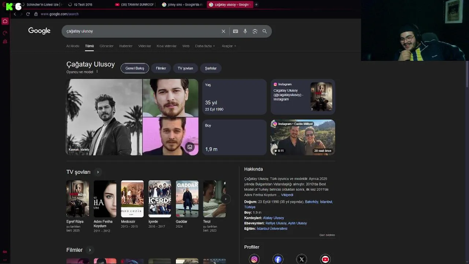This screenshot has width=469, height=264.
Task: Open the Terzi show poster
Action: (x=214, y=199)
